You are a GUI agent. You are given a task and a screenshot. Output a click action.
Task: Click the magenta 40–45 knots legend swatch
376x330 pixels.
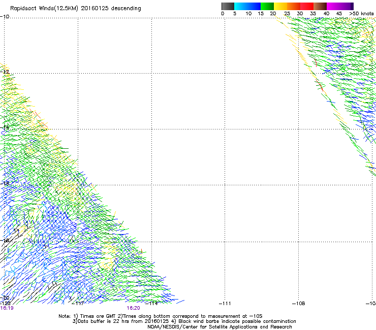[x=334, y=6]
